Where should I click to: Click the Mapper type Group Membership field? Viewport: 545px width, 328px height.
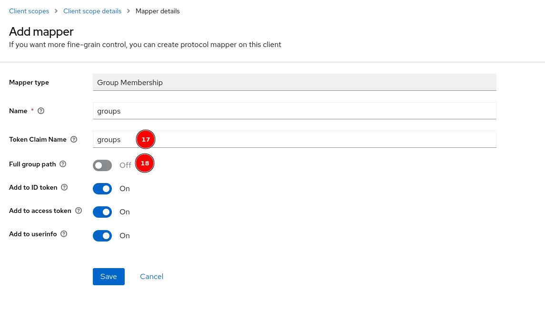tap(294, 82)
